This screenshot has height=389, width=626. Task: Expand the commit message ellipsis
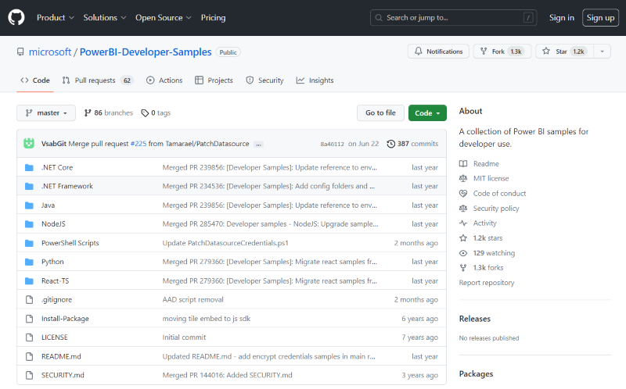(258, 145)
